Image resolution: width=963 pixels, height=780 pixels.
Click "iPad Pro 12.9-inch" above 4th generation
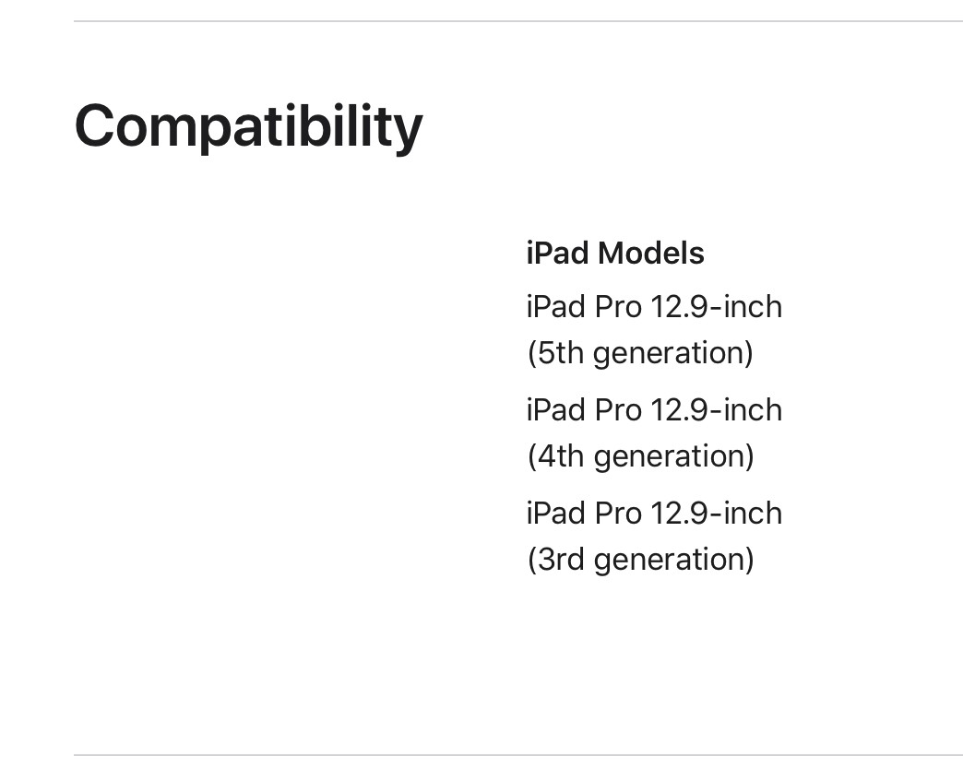point(653,409)
